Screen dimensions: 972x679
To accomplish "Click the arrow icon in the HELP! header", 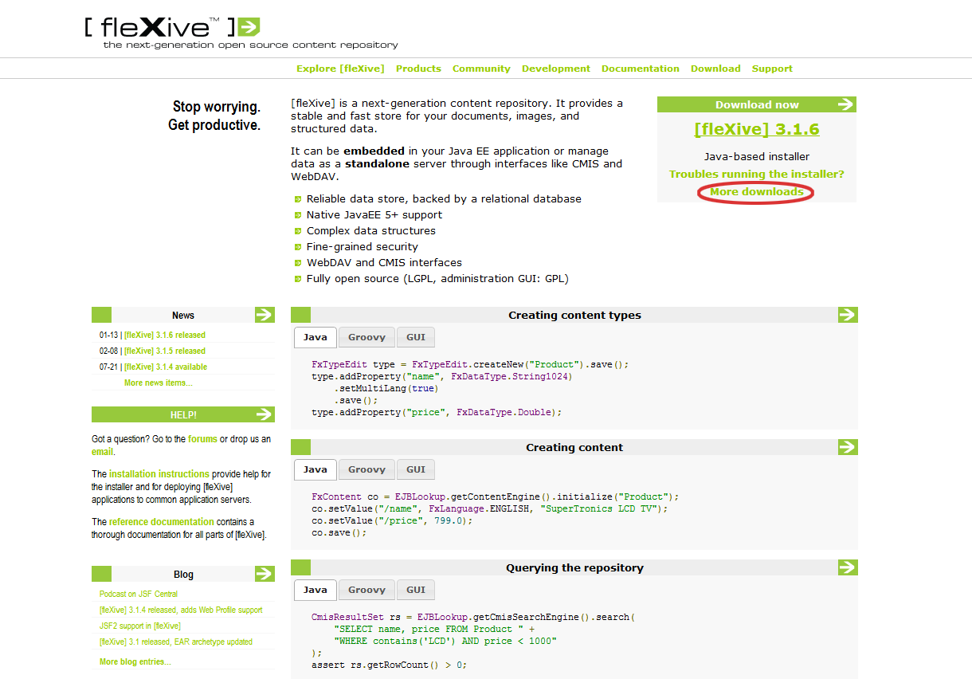I will [x=265, y=414].
